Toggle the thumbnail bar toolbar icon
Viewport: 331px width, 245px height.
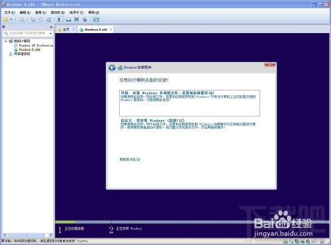tap(68, 20)
